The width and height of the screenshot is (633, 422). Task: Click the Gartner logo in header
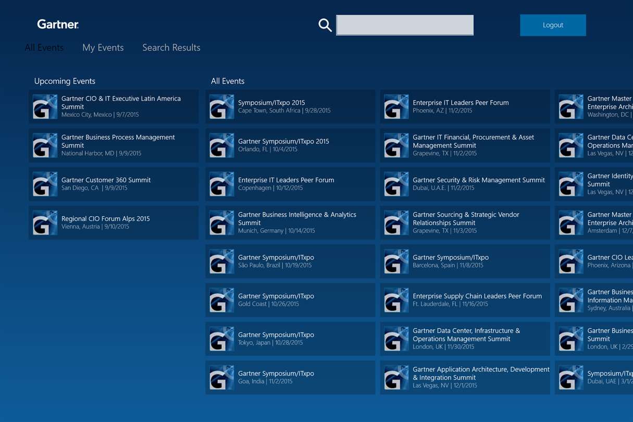pyautogui.click(x=58, y=24)
